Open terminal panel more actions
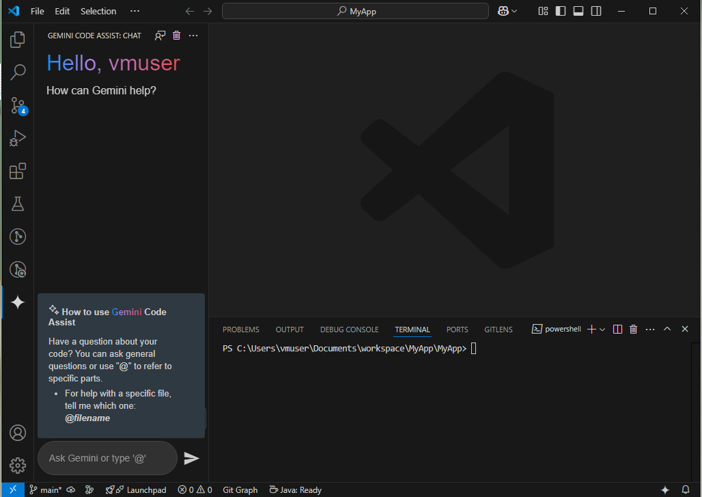702x497 pixels. 650,330
